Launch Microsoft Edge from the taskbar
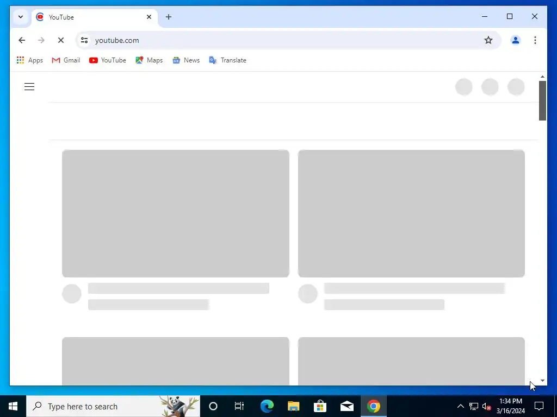Image resolution: width=557 pixels, height=417 pixels. coord(267,406)
